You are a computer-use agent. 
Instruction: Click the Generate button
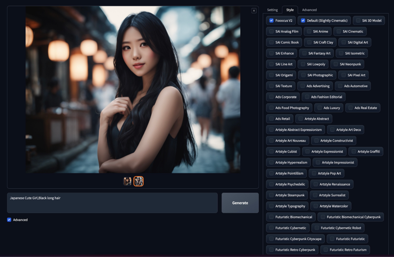240,203
